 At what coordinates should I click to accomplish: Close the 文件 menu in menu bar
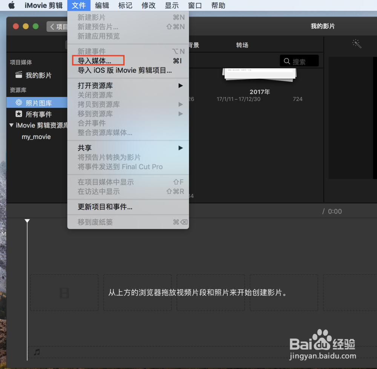[79, 5]
